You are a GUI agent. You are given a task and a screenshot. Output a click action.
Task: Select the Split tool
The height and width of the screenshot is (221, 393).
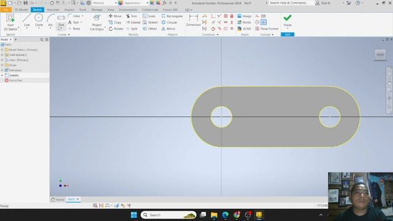point(132,29)
